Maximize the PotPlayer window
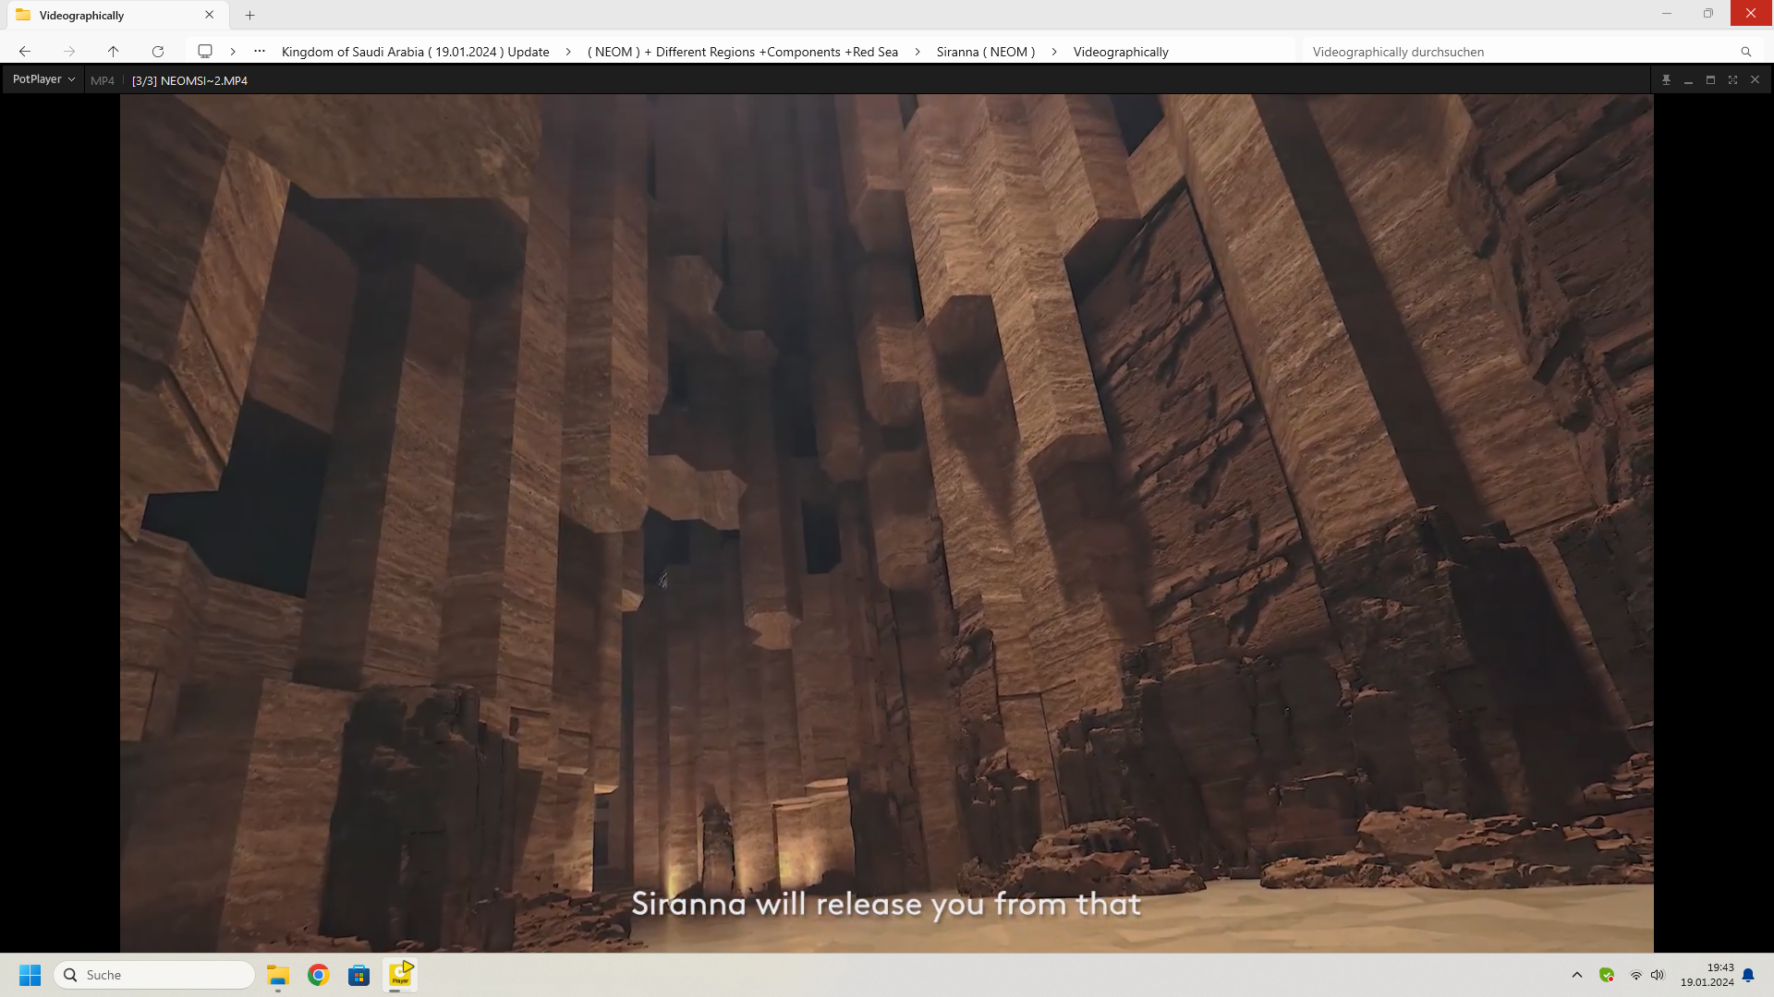The width and height of the screenshot is (1774, 997). pyautogui.click(x=1710, y=80)
